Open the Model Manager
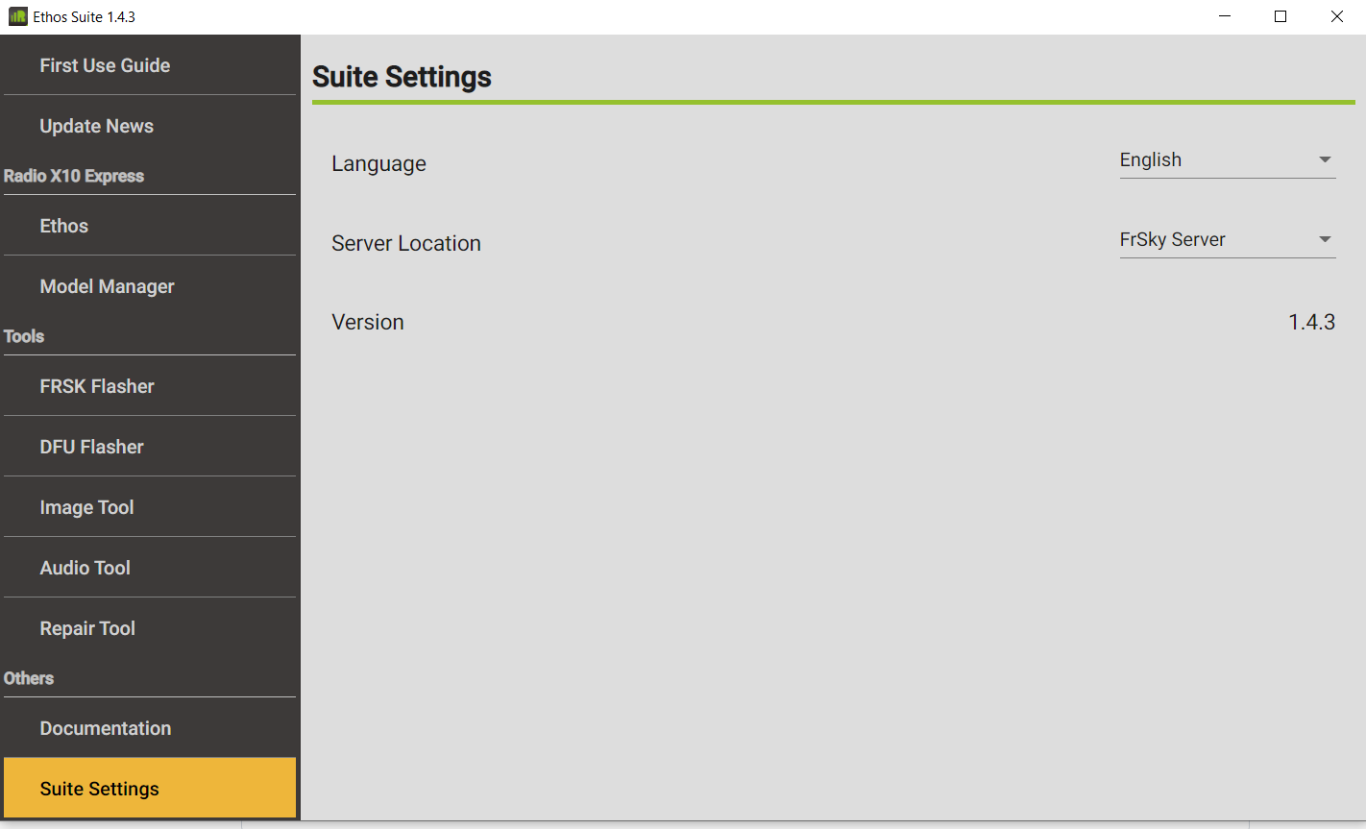The width and height of the screenshot is (1366, 829). 107,286
